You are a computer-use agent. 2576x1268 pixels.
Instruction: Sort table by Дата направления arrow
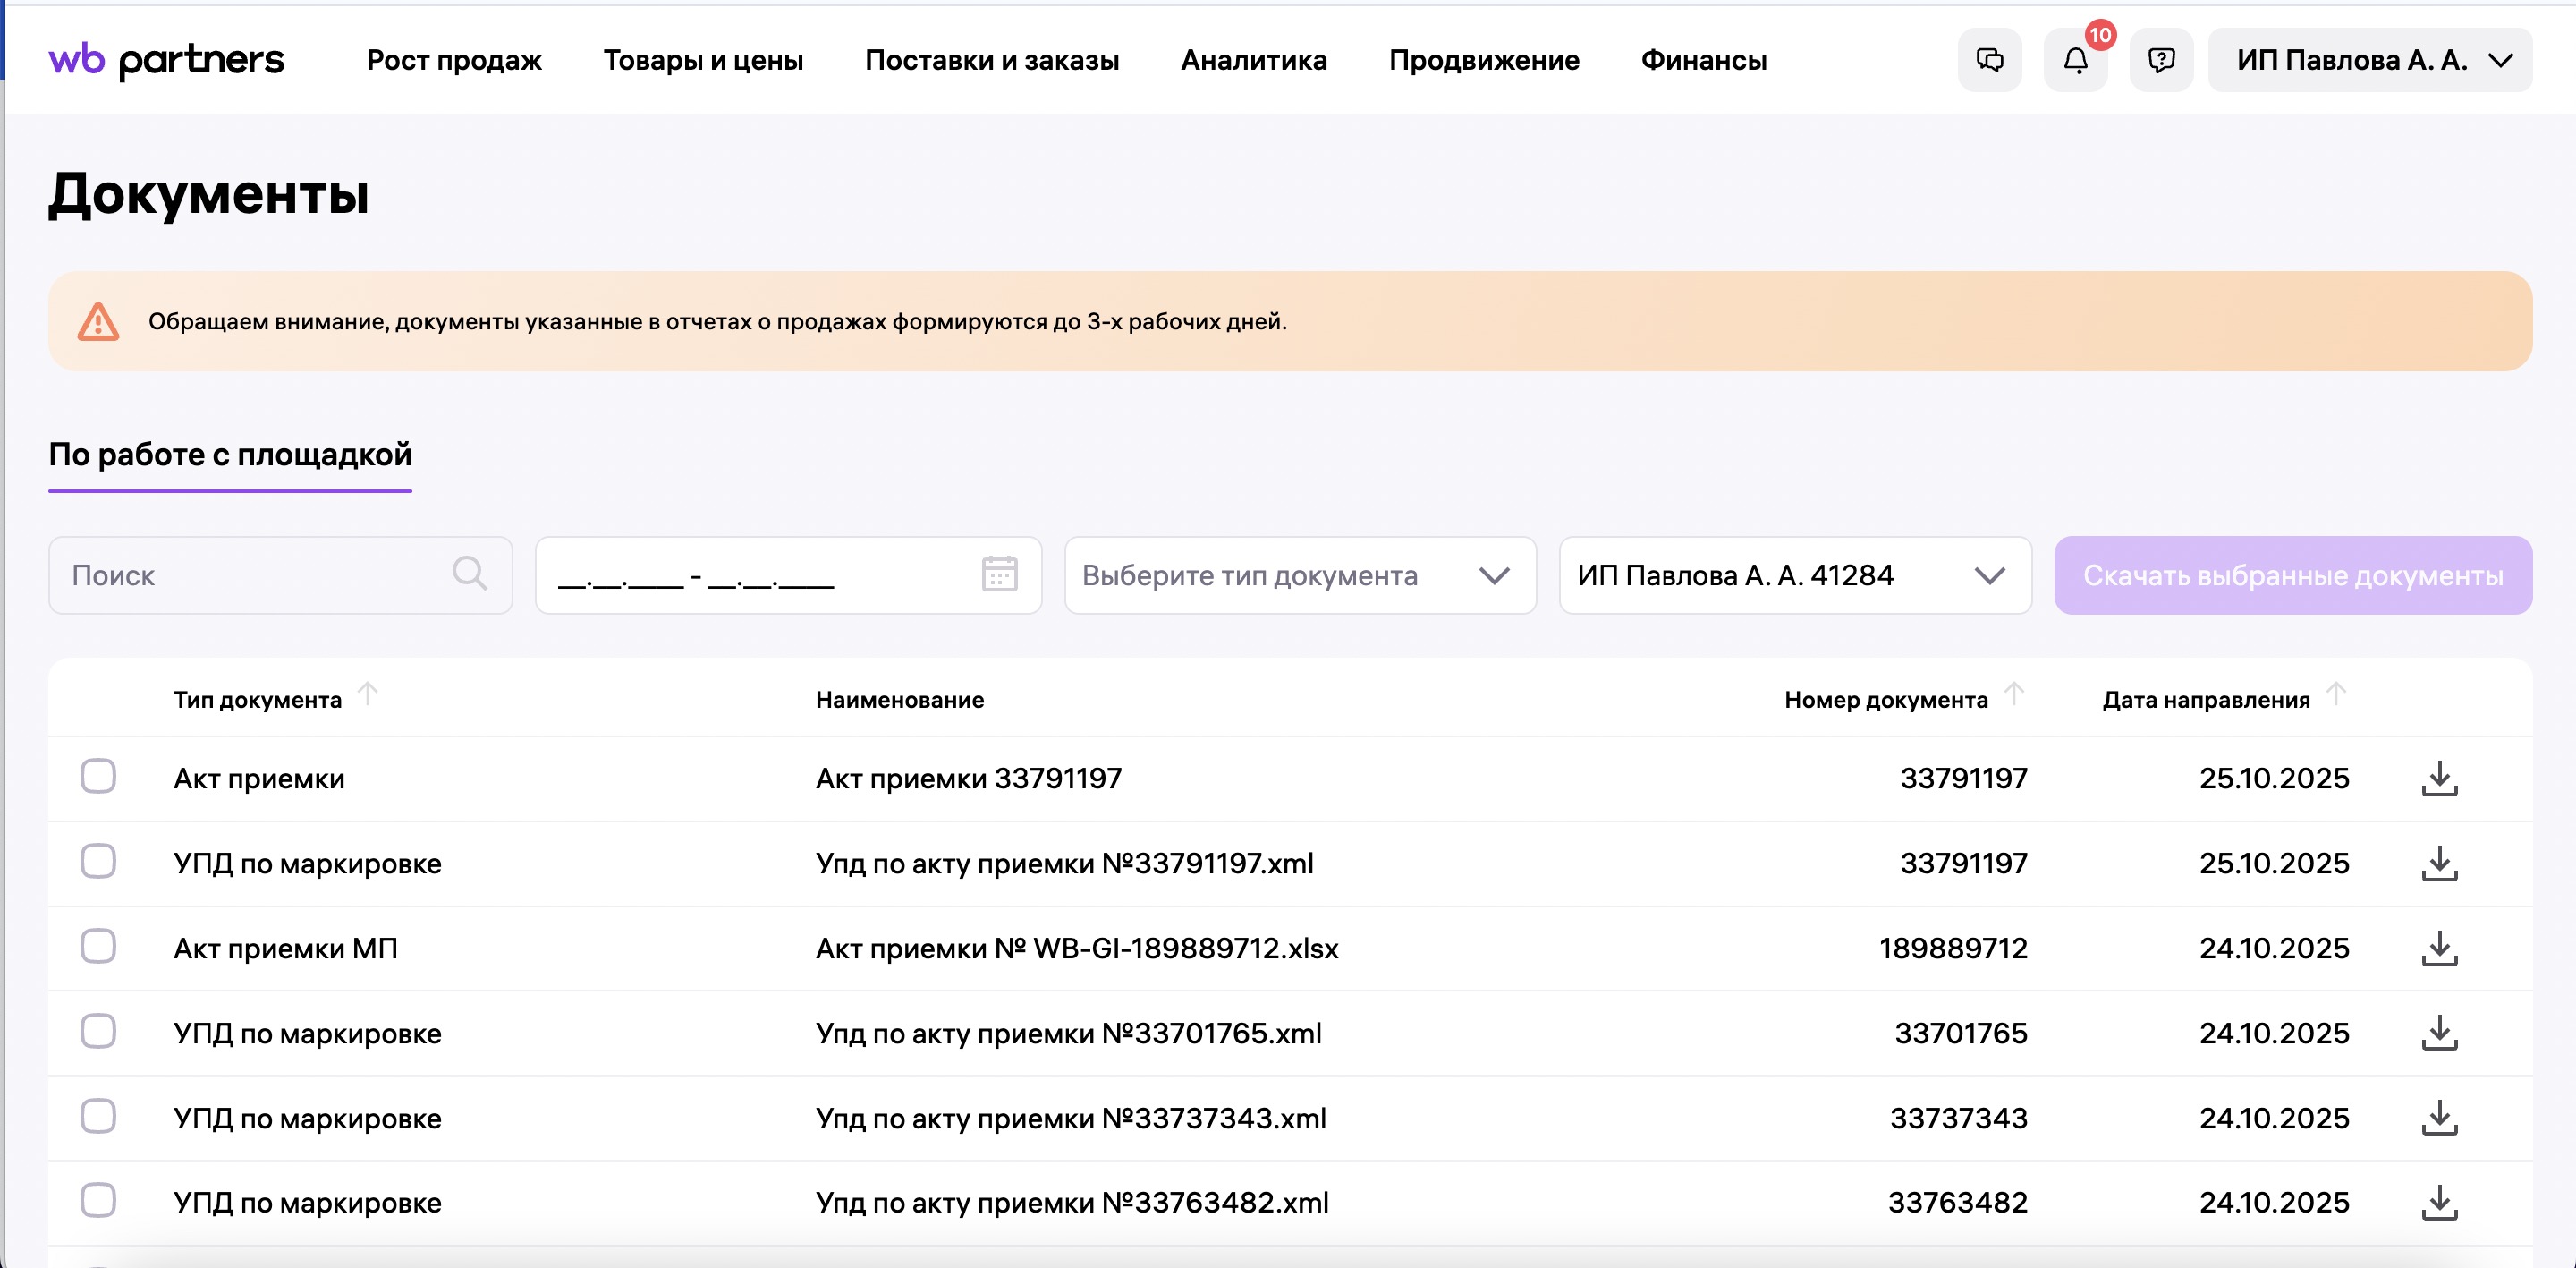2337,693
